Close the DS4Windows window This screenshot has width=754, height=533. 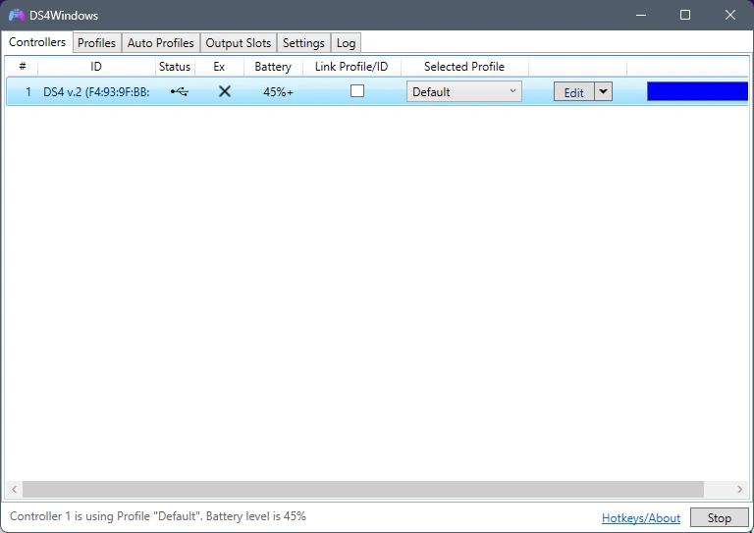point(730,16)
